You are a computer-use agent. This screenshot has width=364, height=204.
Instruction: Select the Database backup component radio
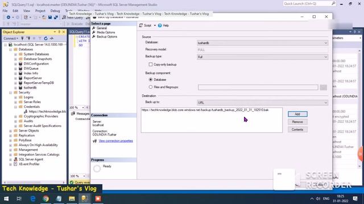click(151, 79)
